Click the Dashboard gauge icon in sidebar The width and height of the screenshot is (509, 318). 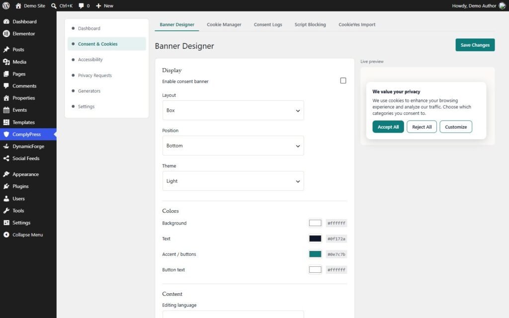[6, 21]
